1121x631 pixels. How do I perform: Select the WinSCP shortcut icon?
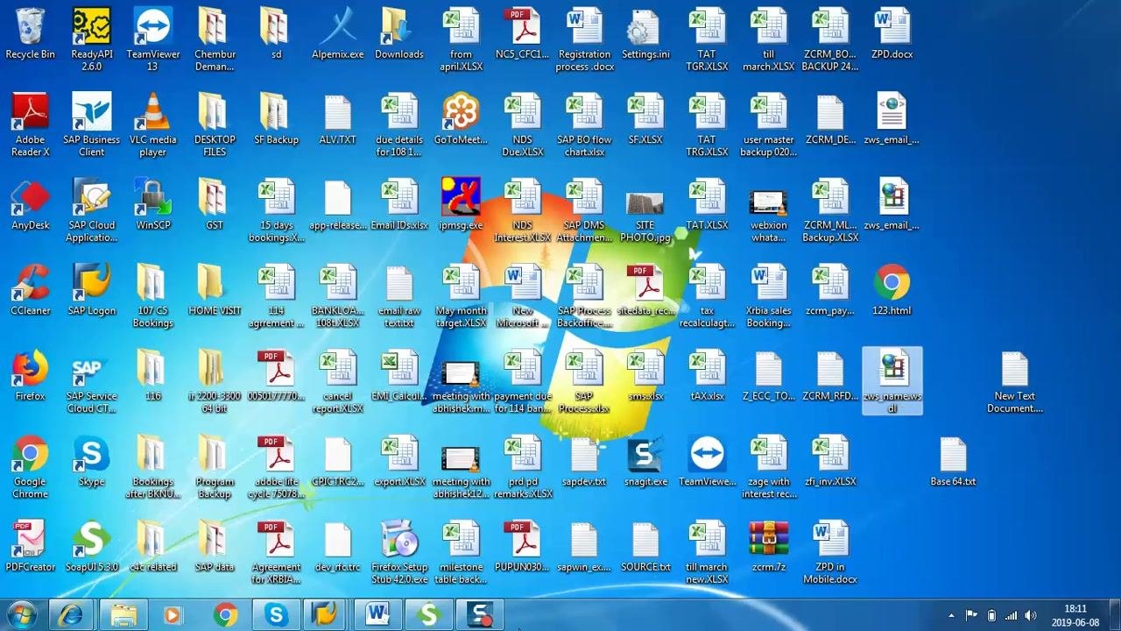(x=153, y=205)
